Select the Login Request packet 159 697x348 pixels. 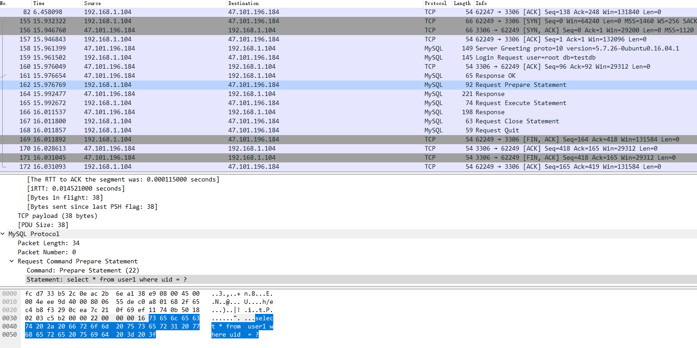(348, 57)
